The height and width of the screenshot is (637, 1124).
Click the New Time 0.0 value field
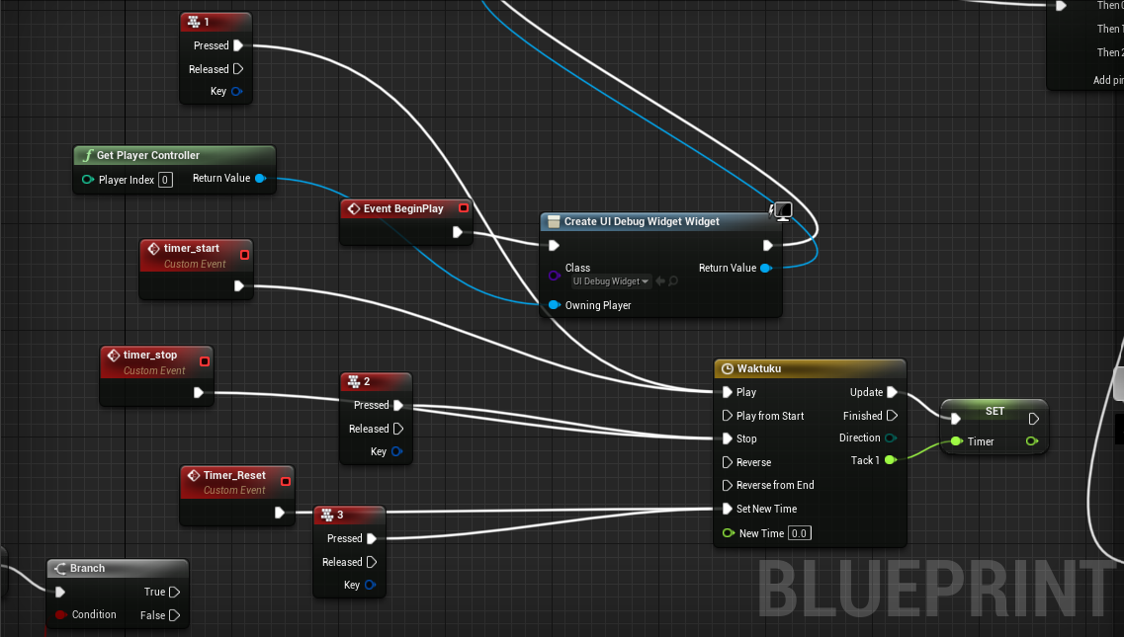click(799, 533)
